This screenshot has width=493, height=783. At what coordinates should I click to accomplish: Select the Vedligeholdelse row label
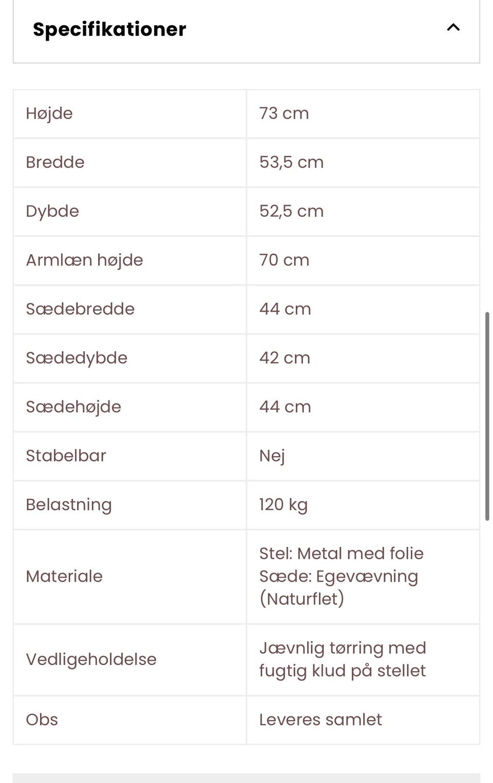(x=91, y=659)
